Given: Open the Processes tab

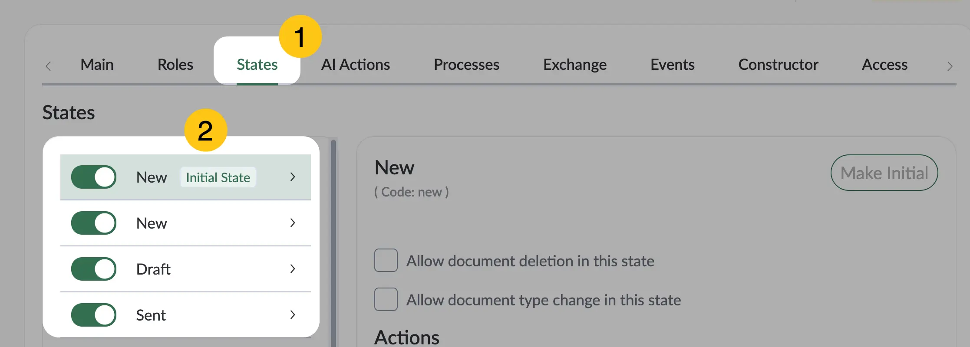Looking at the screenshot, I should [466, 65].
